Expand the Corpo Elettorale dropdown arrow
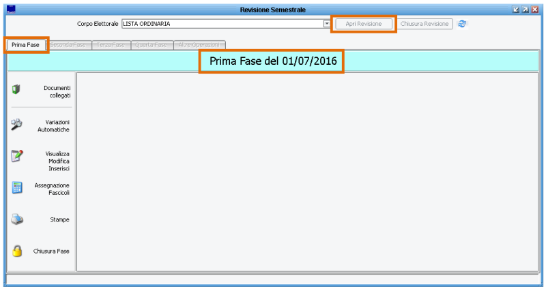546x289 pixels. (x=327, y=24)
